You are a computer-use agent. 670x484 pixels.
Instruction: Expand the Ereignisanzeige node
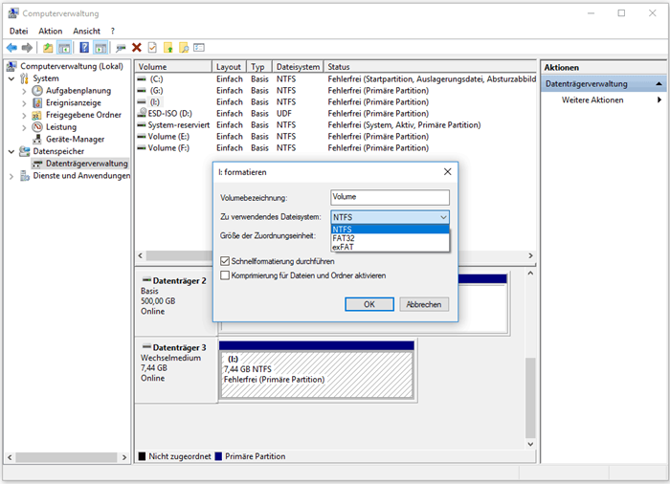pyautogui.click(x=24, y=103)
